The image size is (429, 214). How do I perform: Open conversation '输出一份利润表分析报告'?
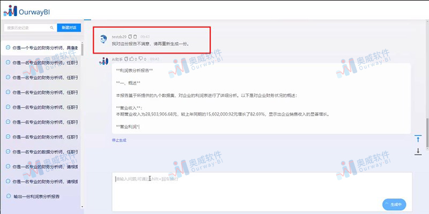[x=41, y=196]
